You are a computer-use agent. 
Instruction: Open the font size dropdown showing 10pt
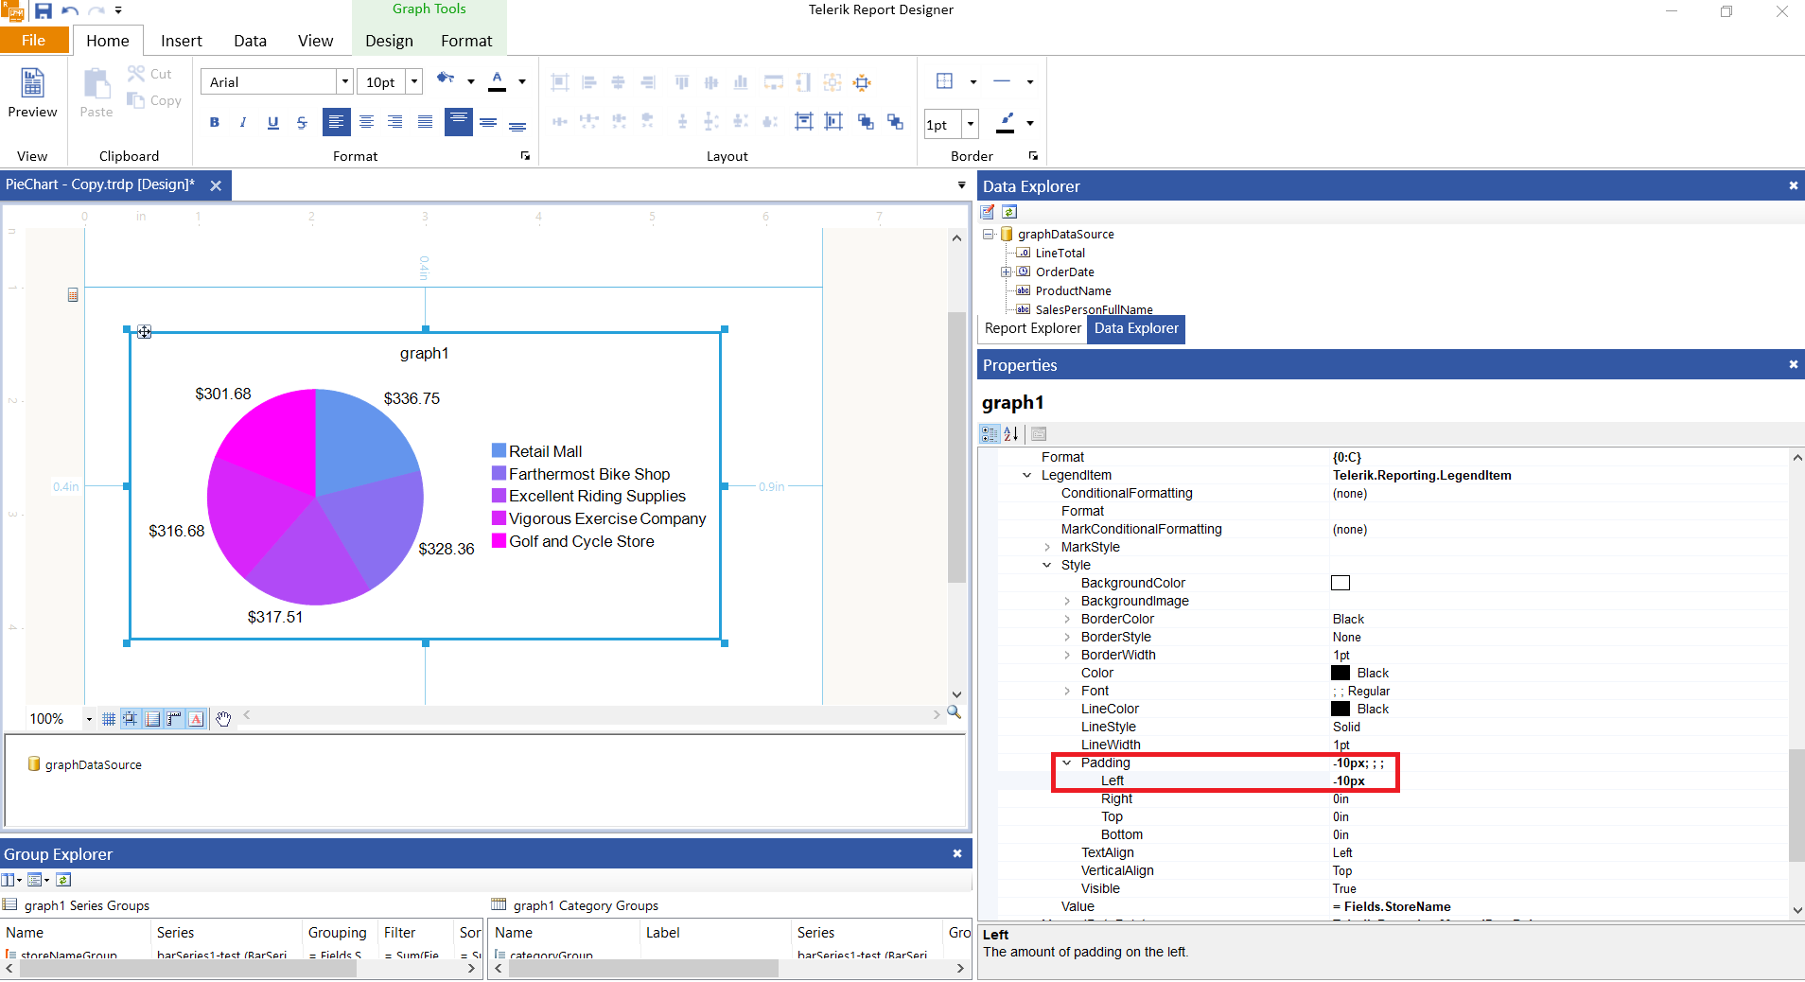[x=414, y=82]
